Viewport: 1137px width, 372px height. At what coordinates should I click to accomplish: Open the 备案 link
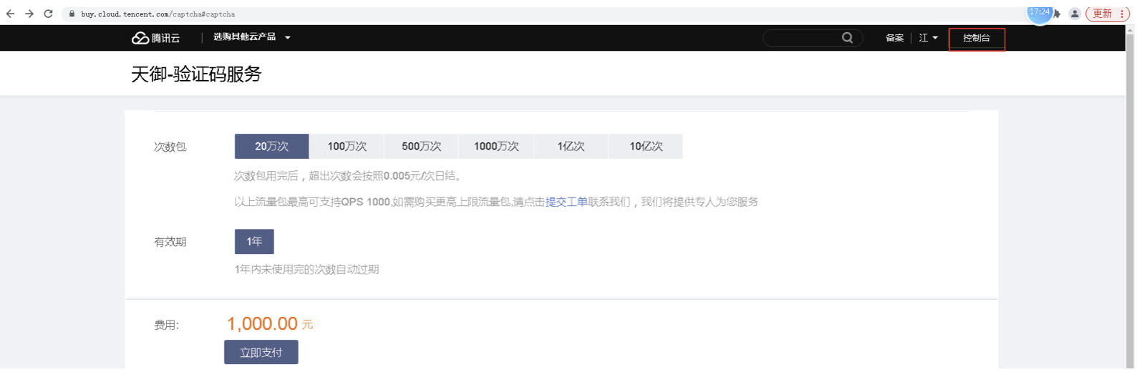coord(895,38)
